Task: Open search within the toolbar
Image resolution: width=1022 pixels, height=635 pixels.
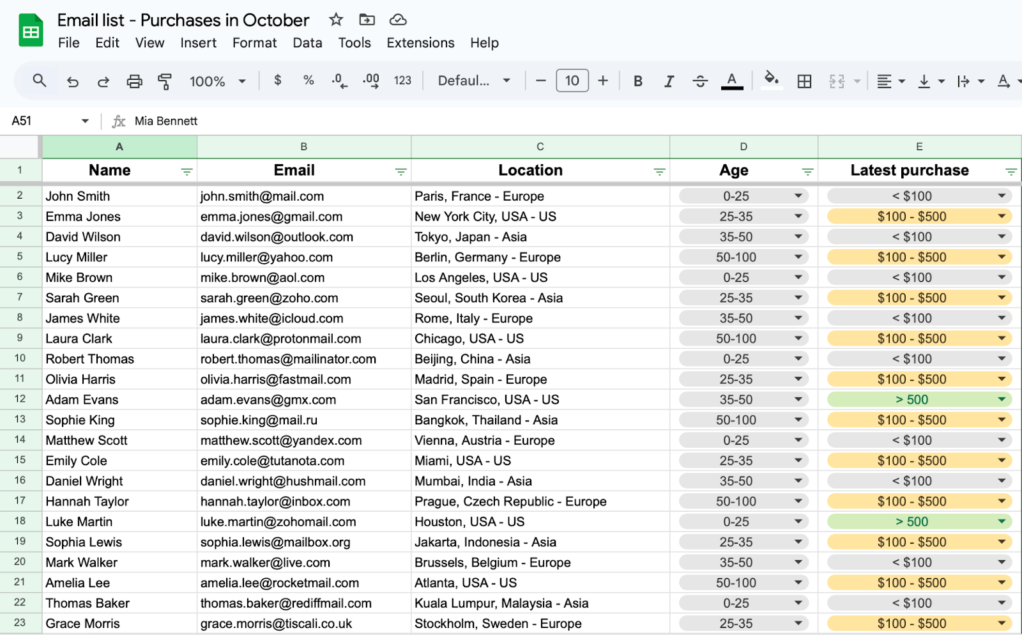Action: pyautogui.click(x=39, y=80)
